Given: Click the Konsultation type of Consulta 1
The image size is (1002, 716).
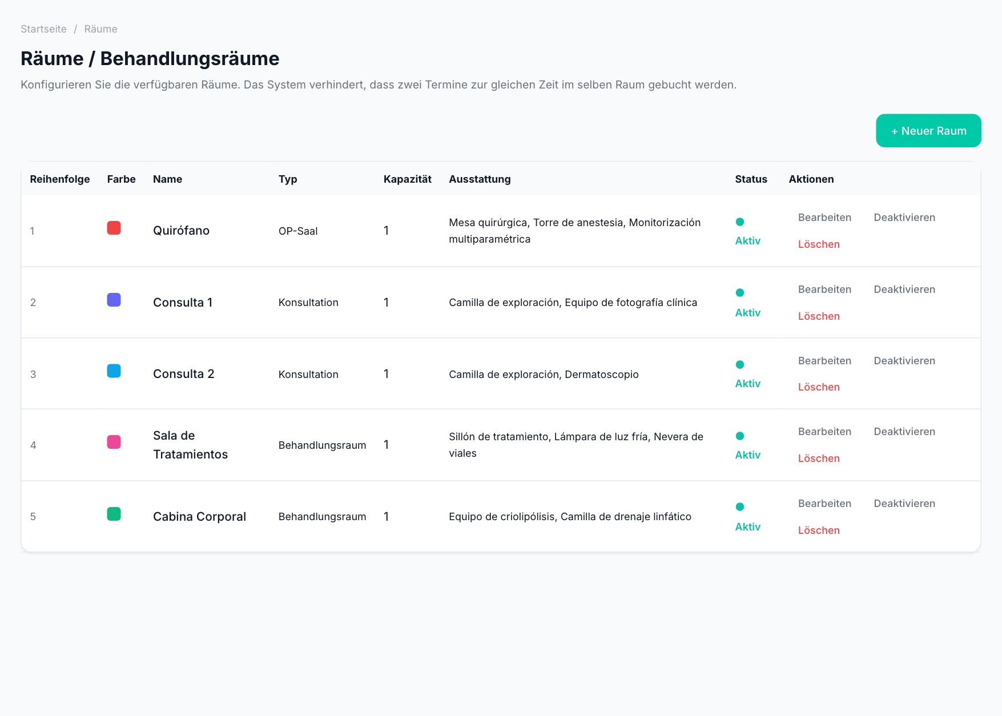Looking at the screenshot, I should pos(308,303).
